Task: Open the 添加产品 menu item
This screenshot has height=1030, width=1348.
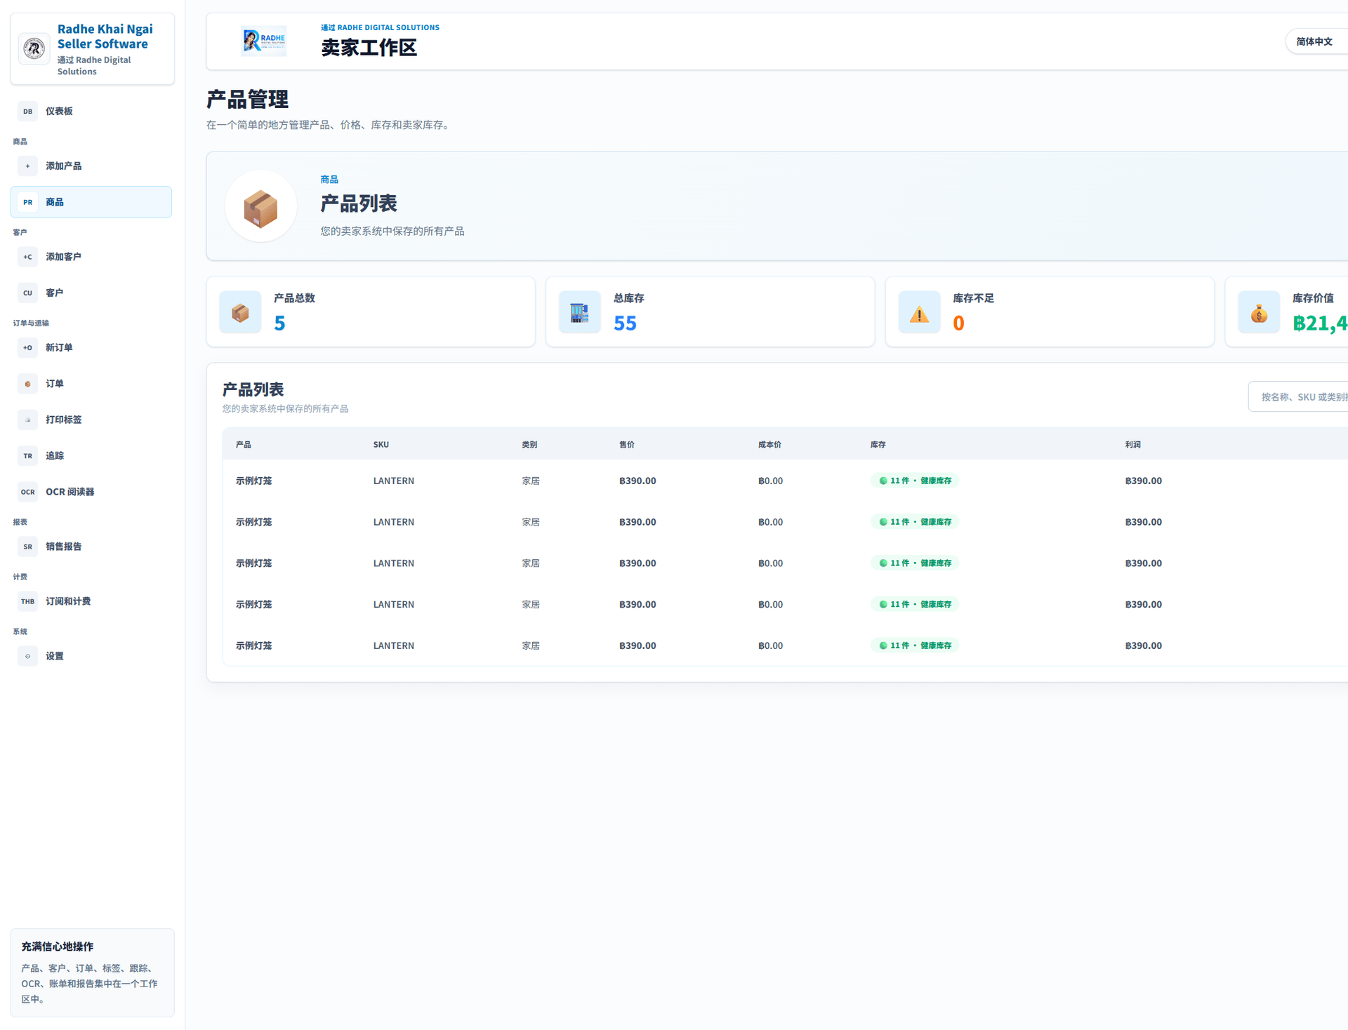Action: tap(91, 166)
